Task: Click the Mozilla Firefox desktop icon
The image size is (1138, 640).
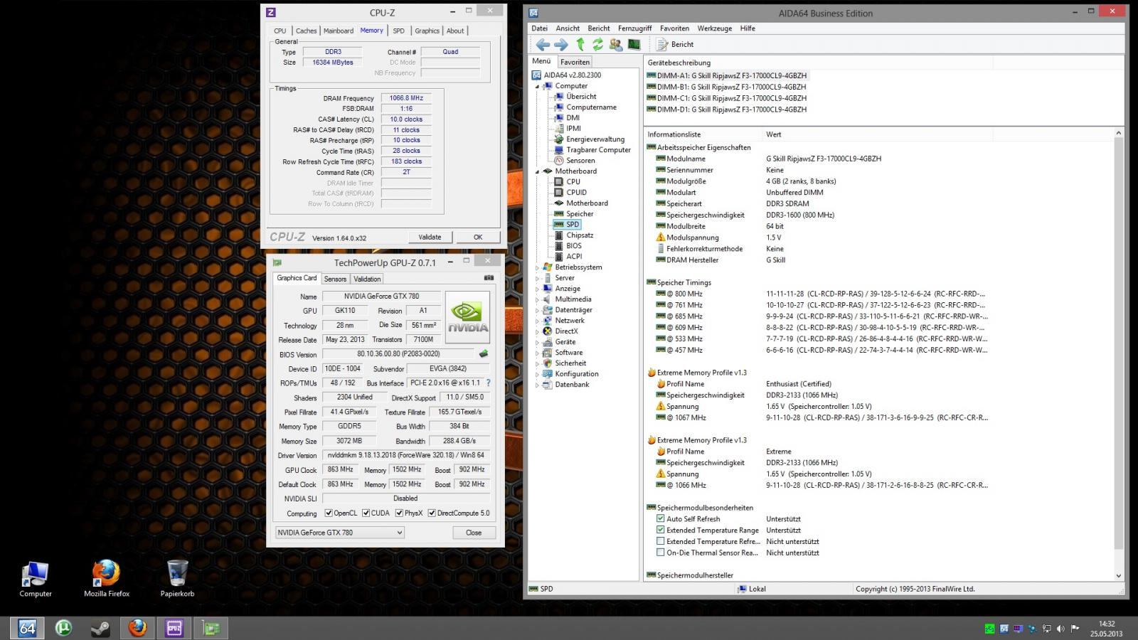Action: pyautogui.click(x=107, y=578)
